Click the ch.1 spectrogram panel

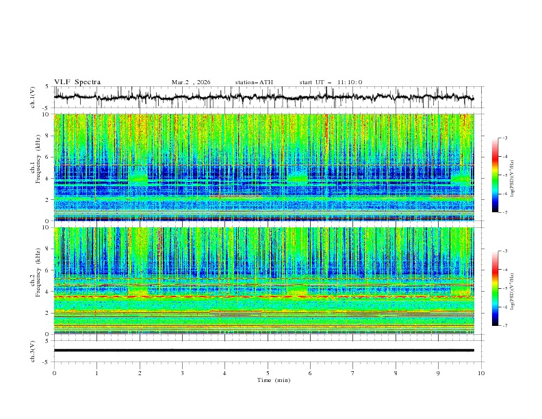point(263,167)
